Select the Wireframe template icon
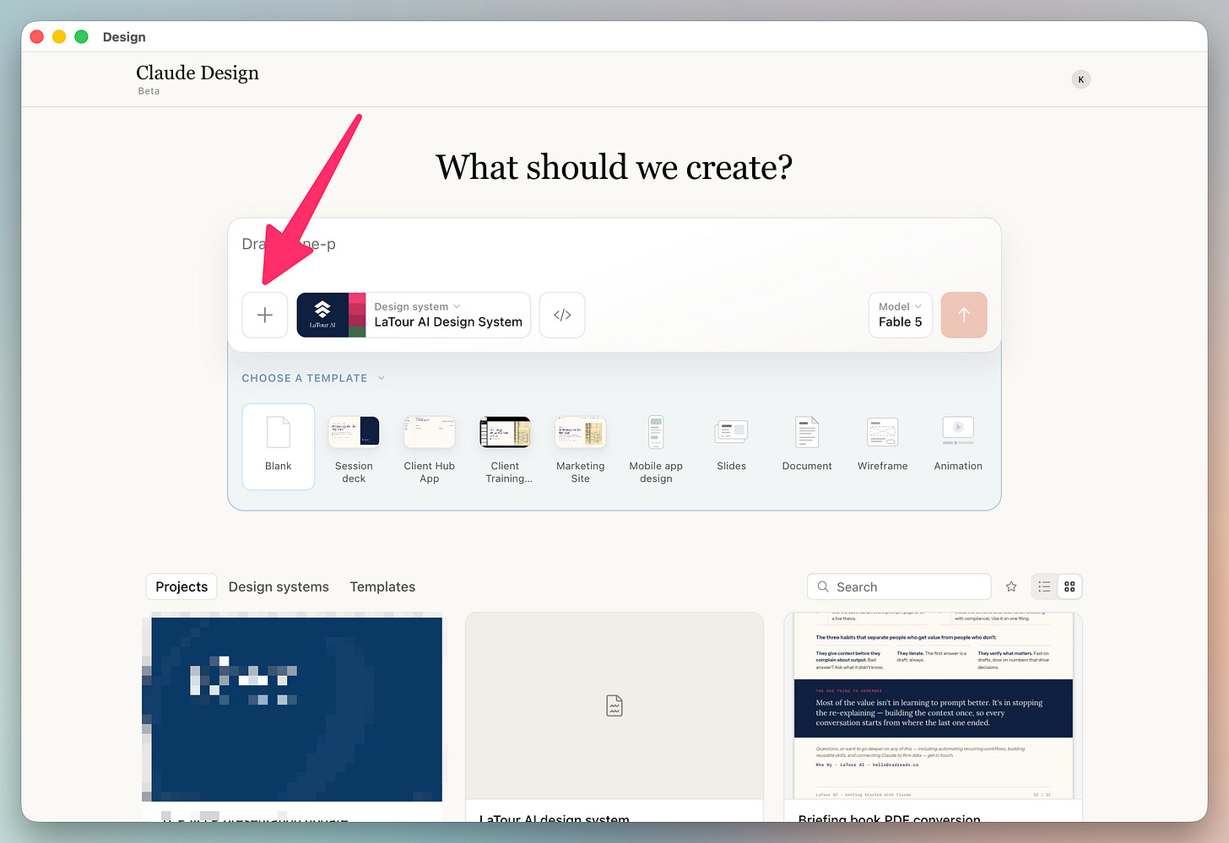This screenshot has width=1229, height=843. [x=883, y=432]
